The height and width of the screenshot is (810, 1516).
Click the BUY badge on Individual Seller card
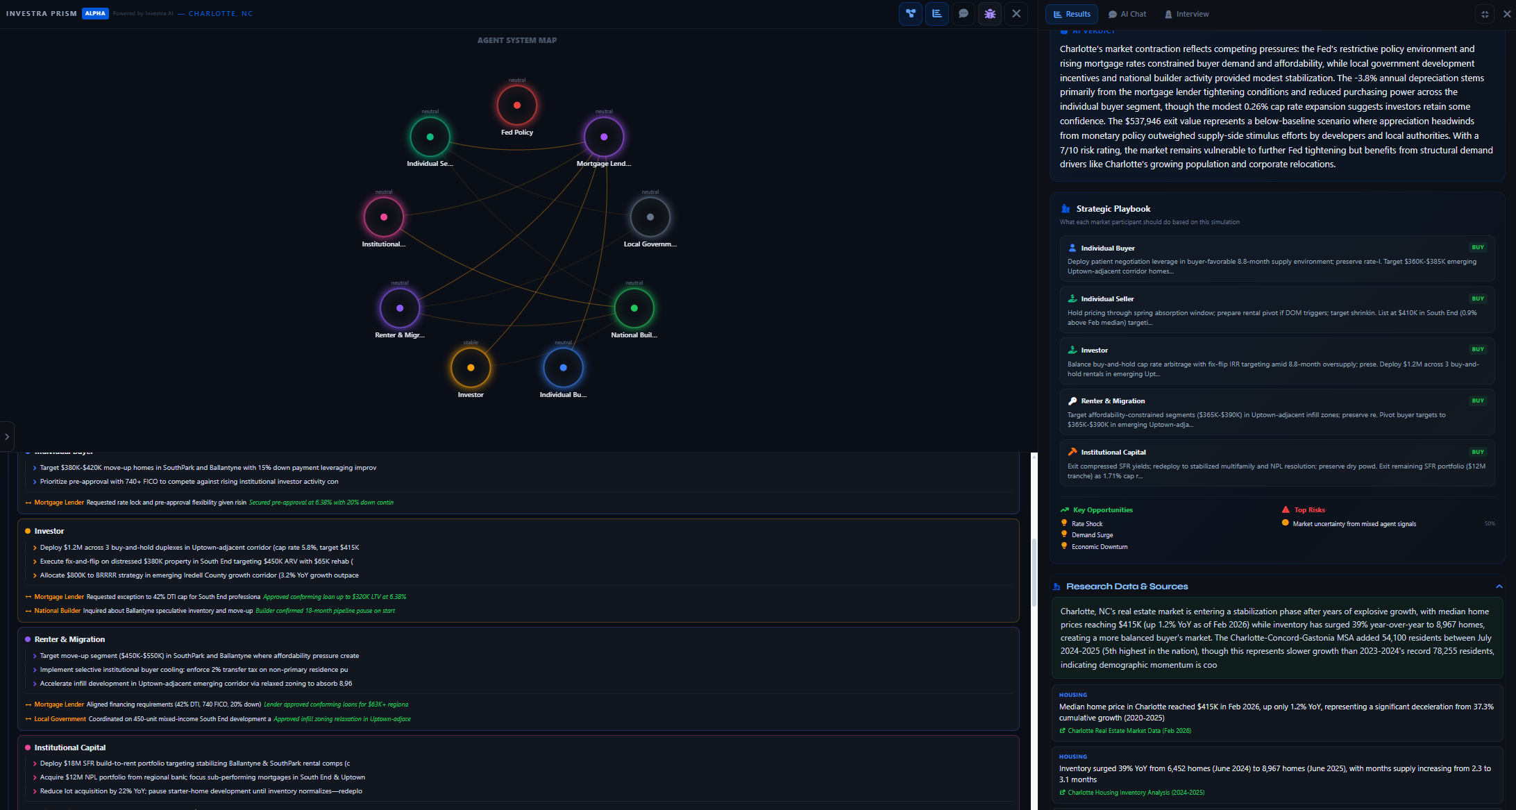(1477, 298)
